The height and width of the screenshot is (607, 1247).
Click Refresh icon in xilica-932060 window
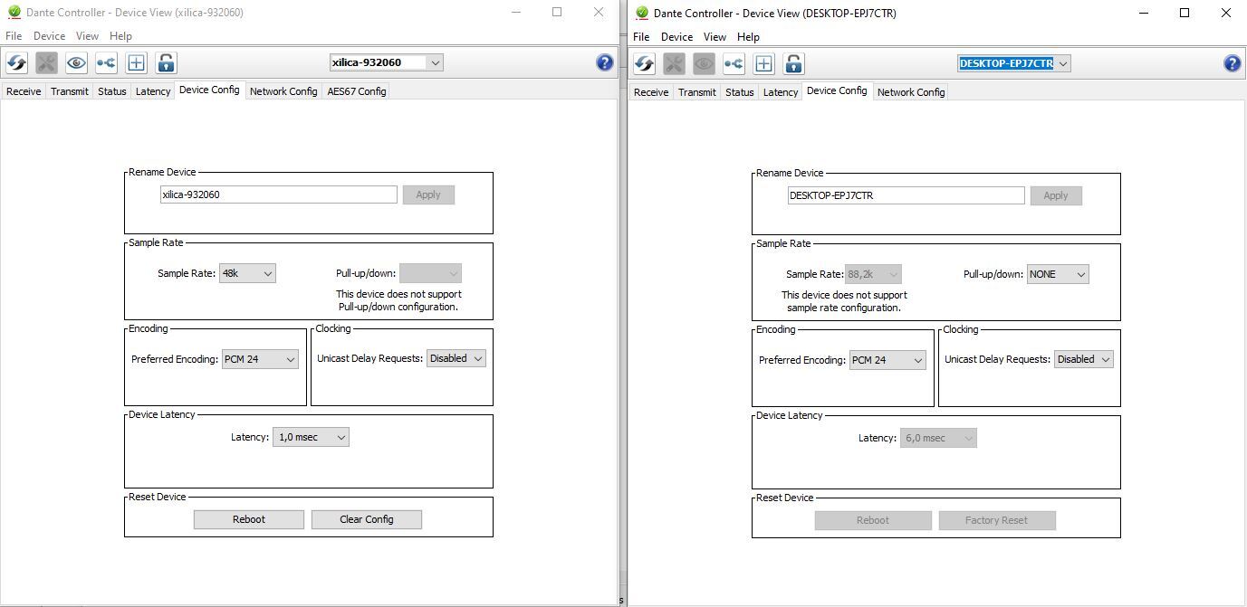pyautogui.click(x=16, y=62)
